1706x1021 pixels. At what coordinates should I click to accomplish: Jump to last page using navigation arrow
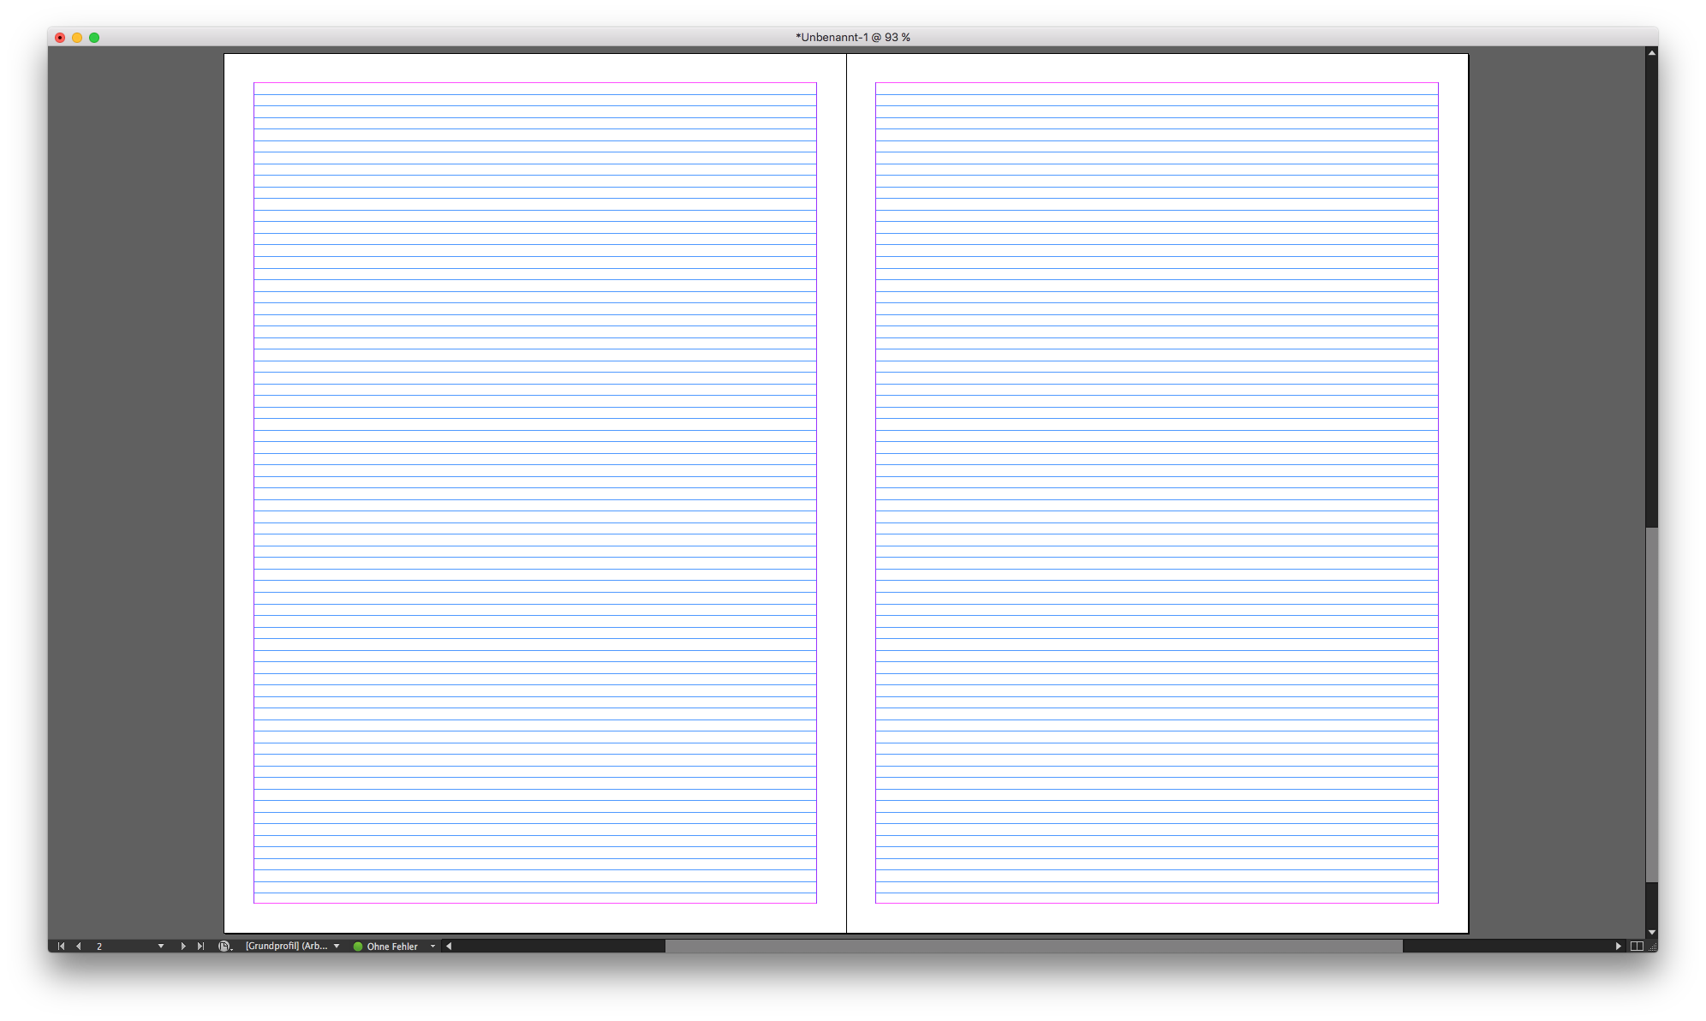[200, 946]
